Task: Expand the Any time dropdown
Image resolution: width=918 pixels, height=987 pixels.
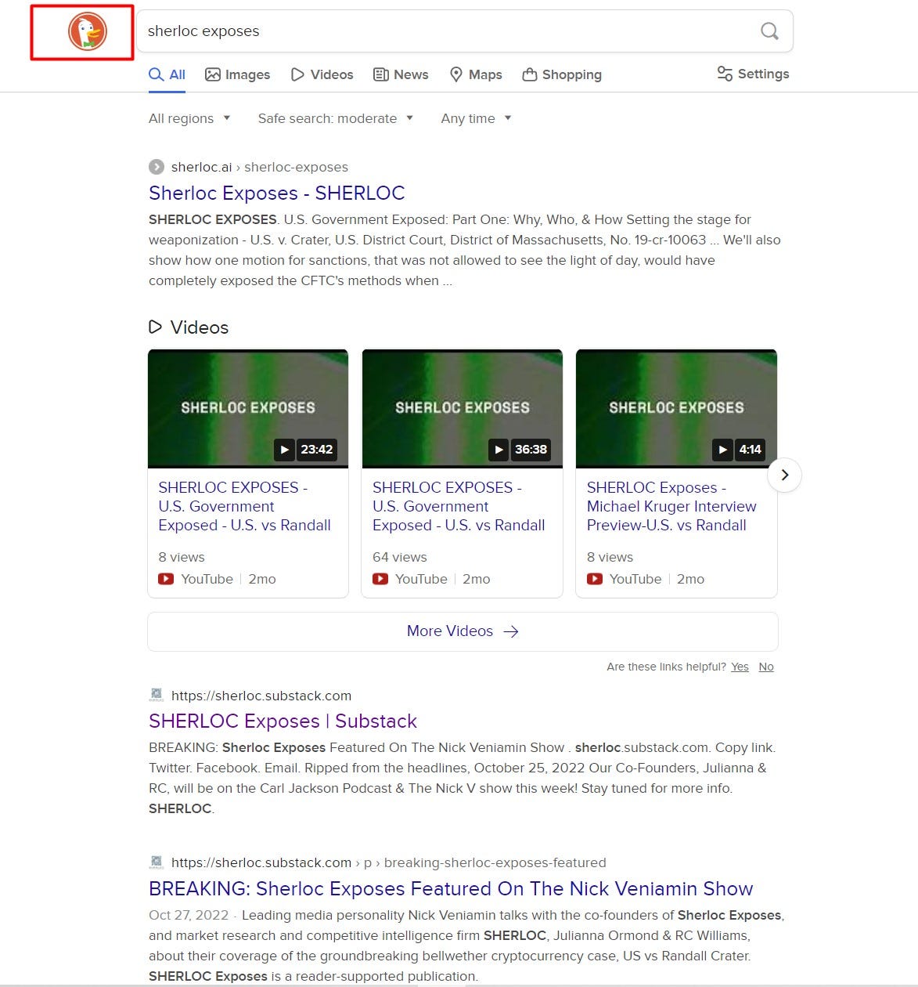Action: coord(476,118)
